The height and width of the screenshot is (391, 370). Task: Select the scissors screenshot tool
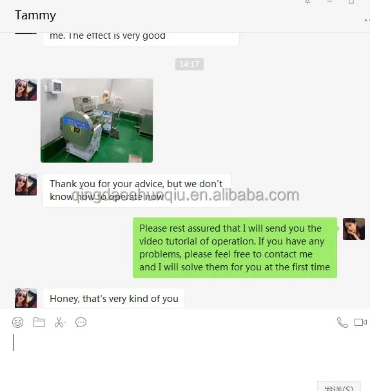coord(59,322)
